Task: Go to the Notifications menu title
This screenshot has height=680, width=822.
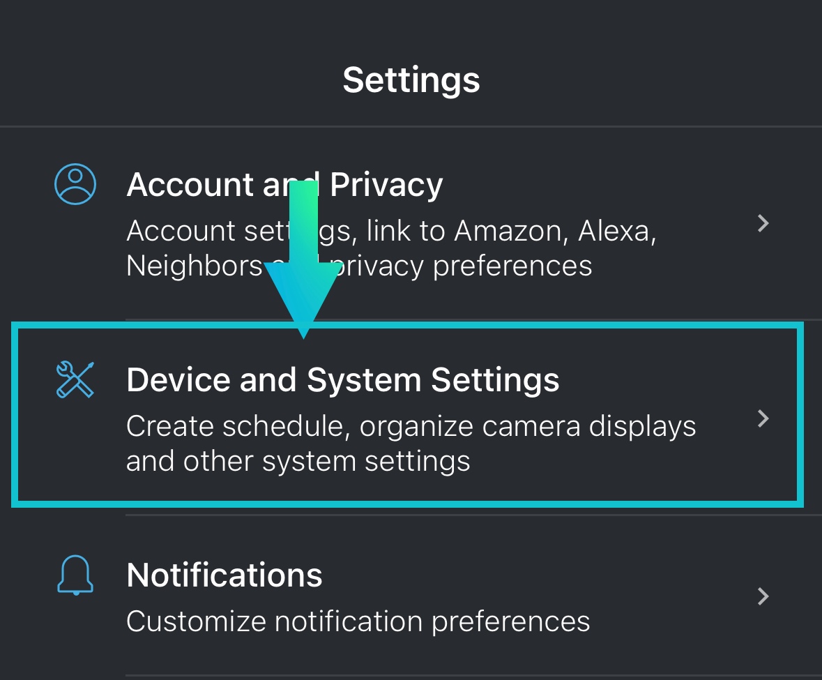Action: pos(224,575)
